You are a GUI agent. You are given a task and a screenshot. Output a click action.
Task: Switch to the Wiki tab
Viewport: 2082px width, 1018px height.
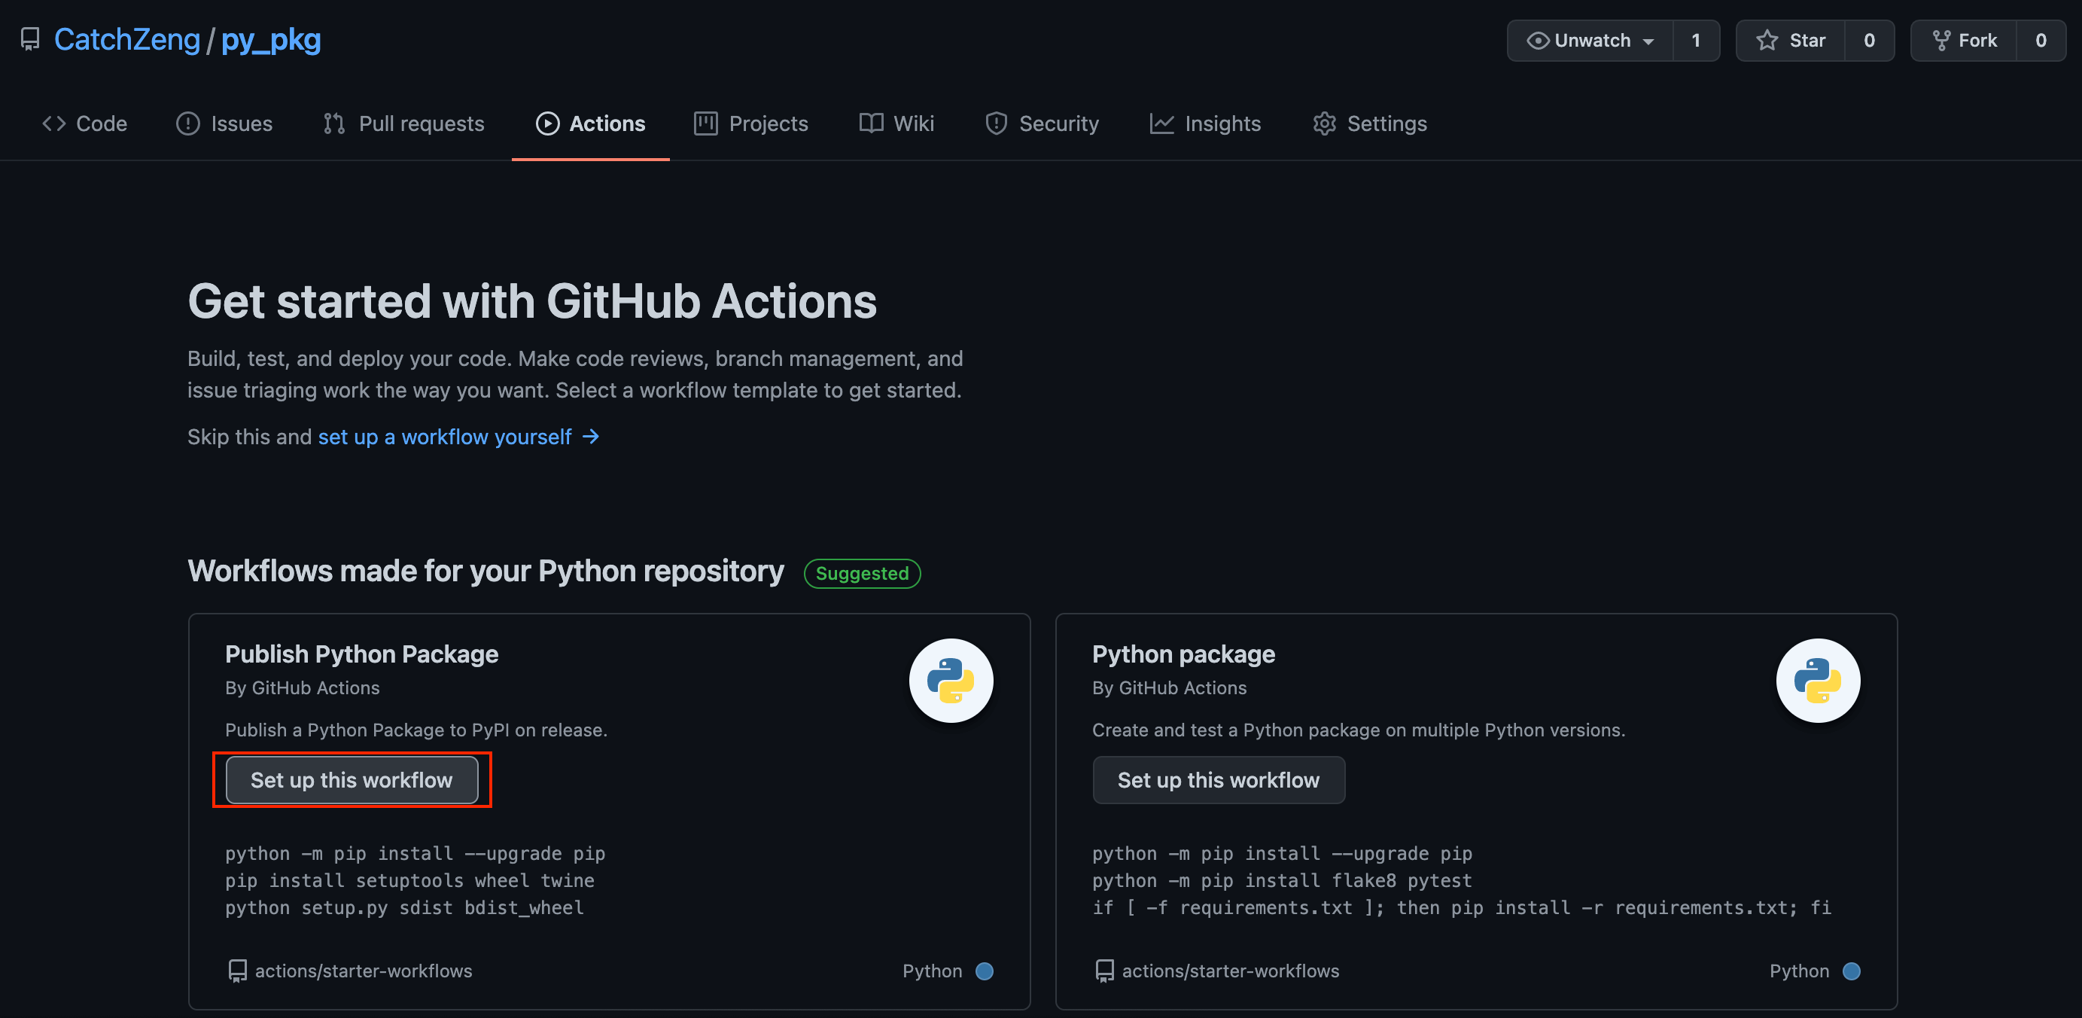point(897,123)
